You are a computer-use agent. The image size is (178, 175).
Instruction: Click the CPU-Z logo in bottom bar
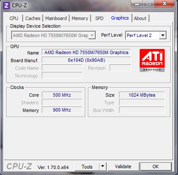click(19, 166)
